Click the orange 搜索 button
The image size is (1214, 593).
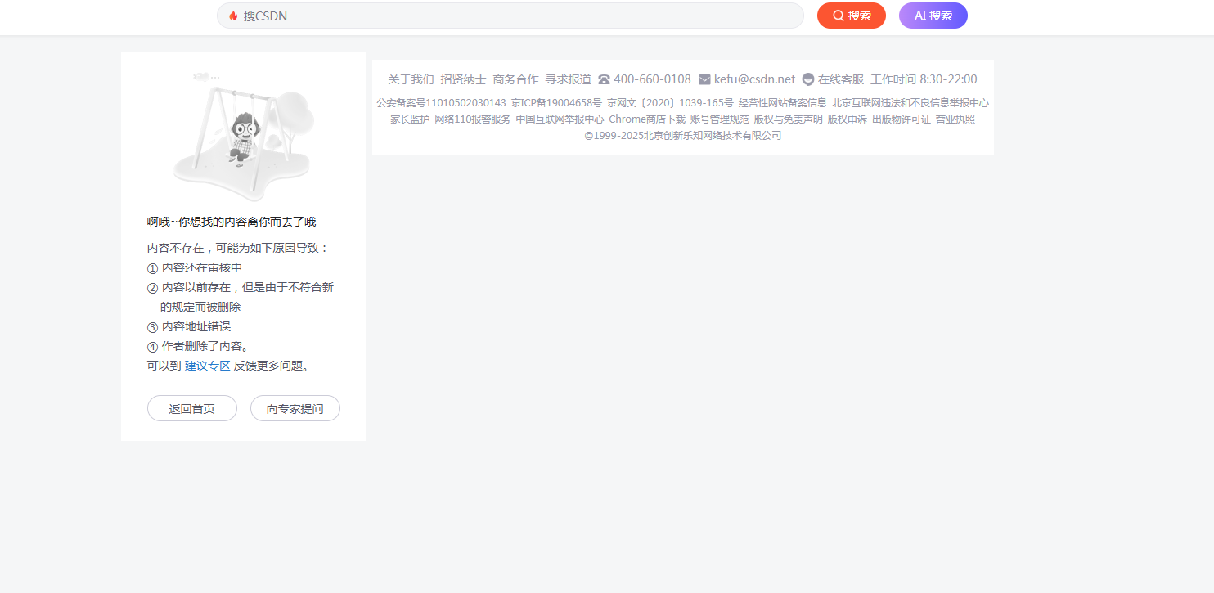851,16
